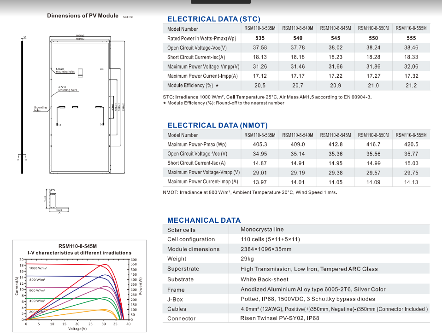This screenshot has width=442, height=336.
Task: Select the STC Vmpp value 31.26
Action: (260, 66)
